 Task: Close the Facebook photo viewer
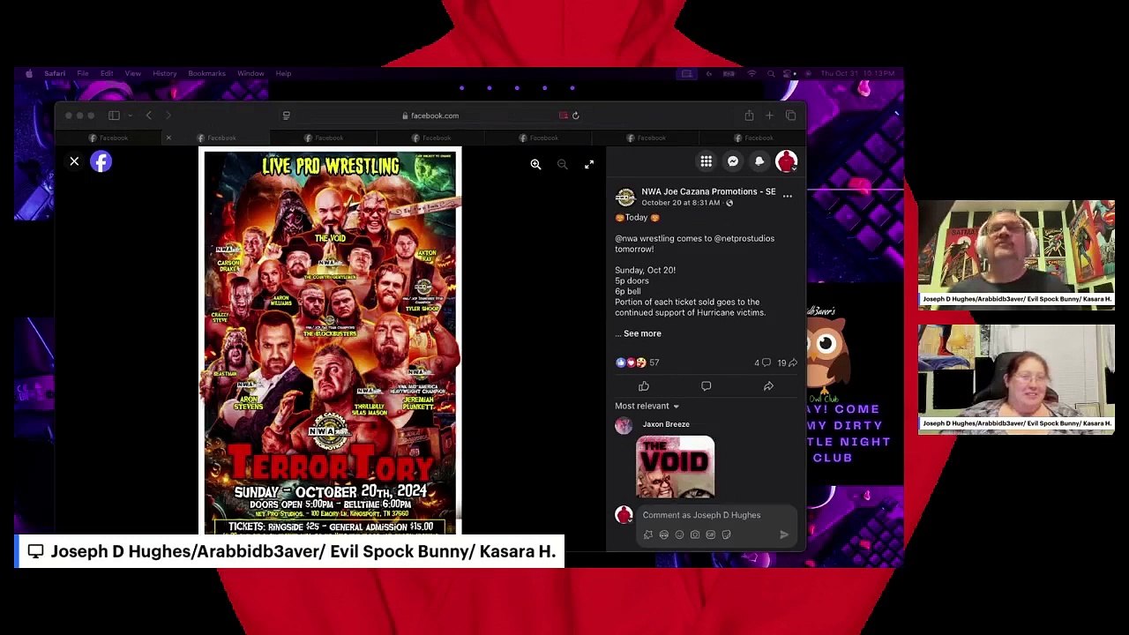[x=74, y=161]
